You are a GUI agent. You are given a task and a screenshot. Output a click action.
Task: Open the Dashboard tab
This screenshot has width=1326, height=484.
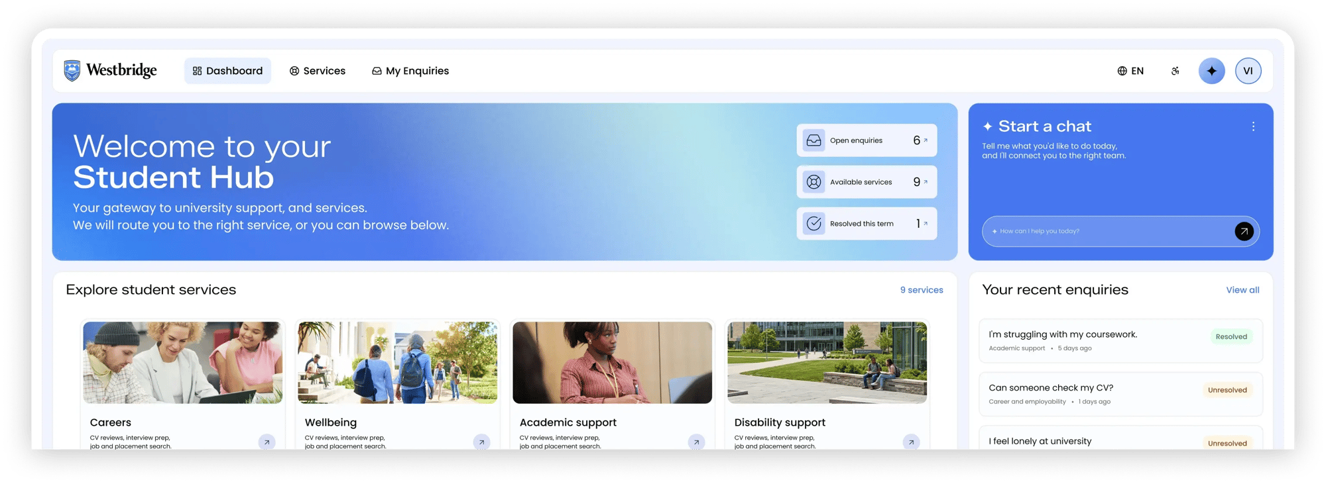pyautogui.click(x=227, y=71)
